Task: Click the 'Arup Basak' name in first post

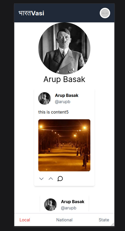Action: (67, 96)
